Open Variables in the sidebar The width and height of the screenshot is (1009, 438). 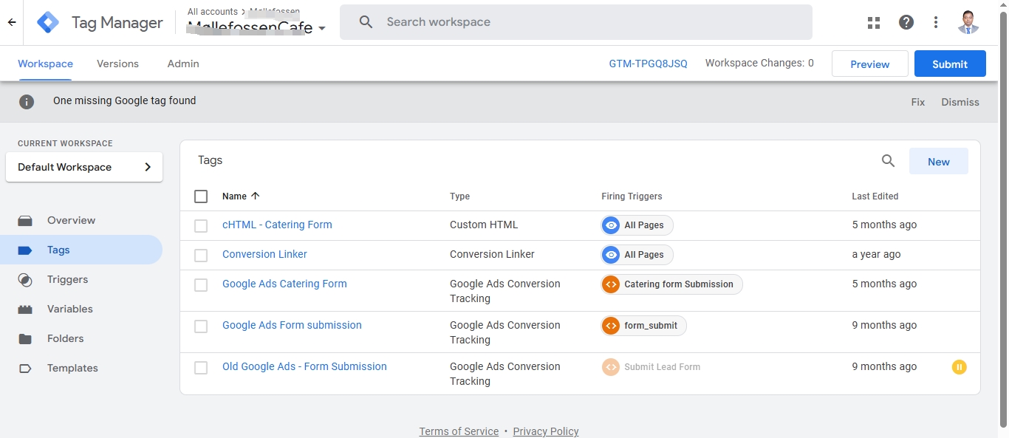pos(81,309)
